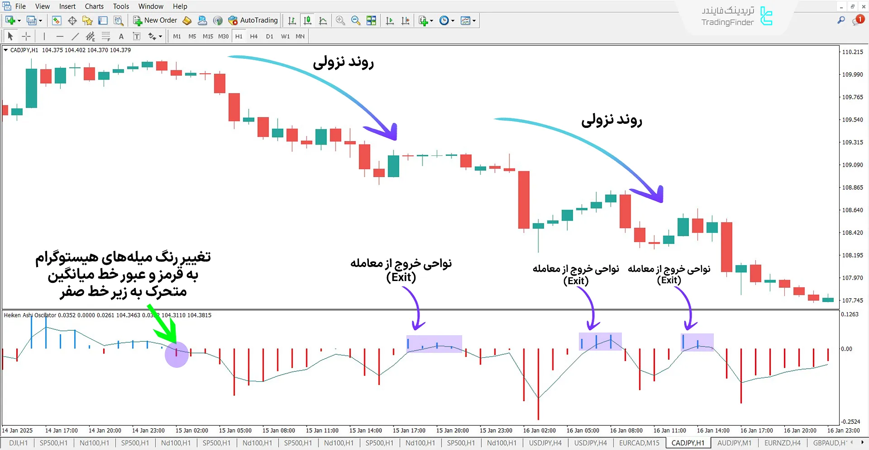Viewport: 869px width, 450px height.
Task: Expand the arrows tool dropdown
Action: [x=159, y=36]
